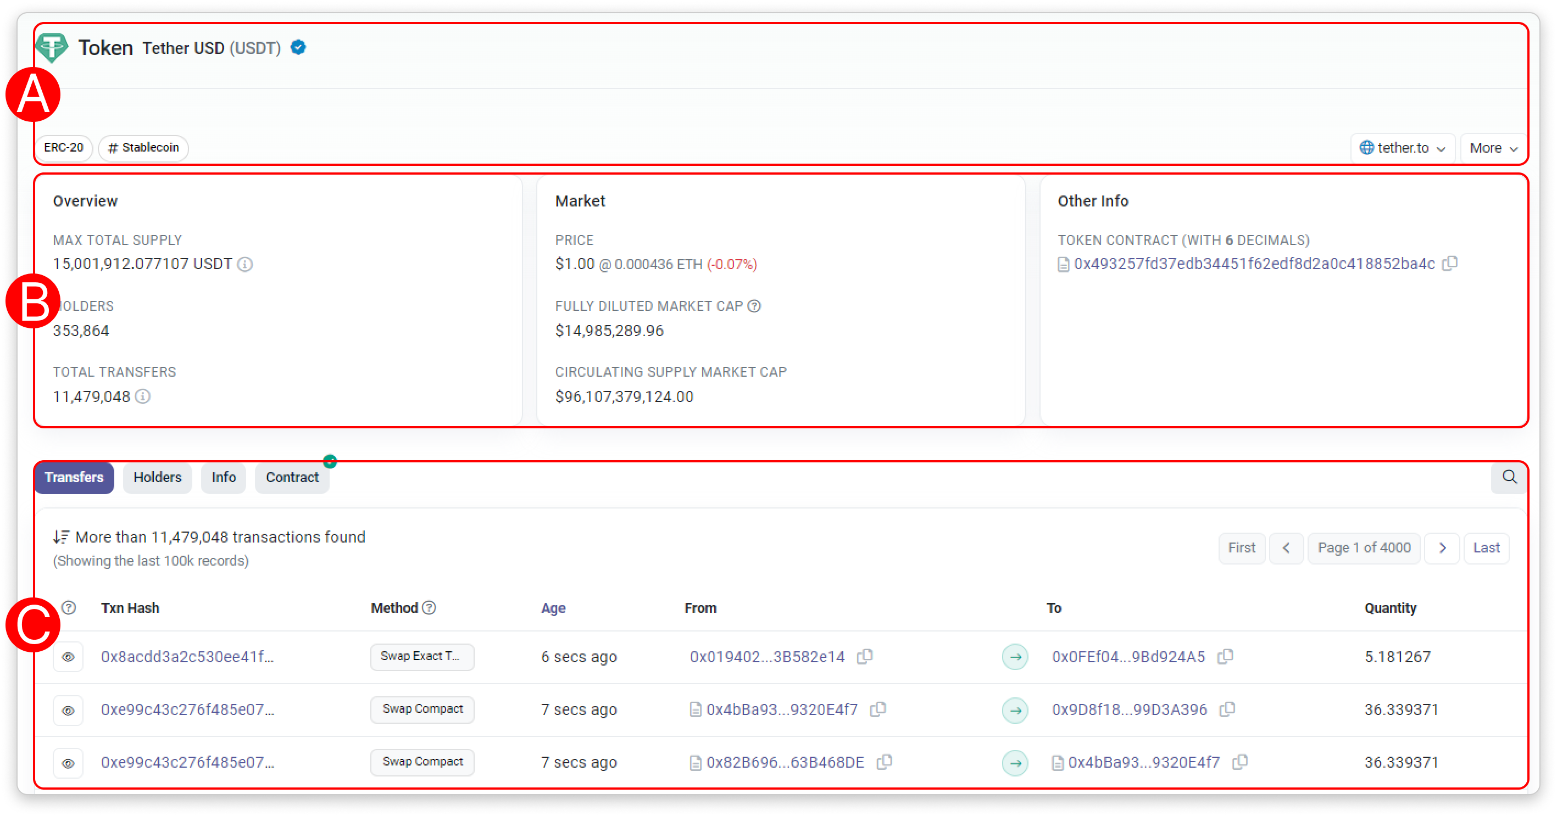Toggle the eye preview for the third transaction
The width and height of the screenshot is (1557, 816).
(68, 763)
